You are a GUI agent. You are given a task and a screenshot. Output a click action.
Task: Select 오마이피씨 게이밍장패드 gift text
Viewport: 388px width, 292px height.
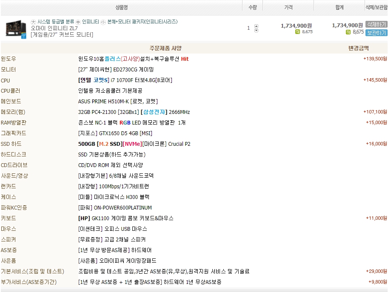117,261
